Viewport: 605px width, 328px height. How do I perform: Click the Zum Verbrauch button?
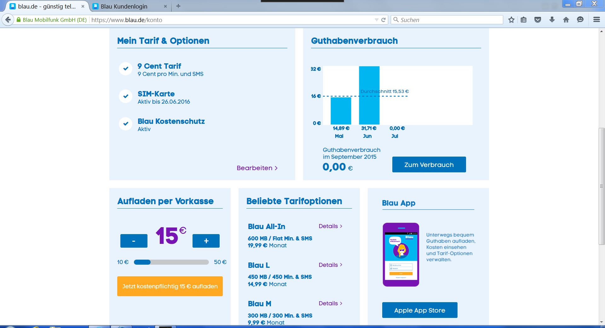pyautogui.click(x=429, y=164)
